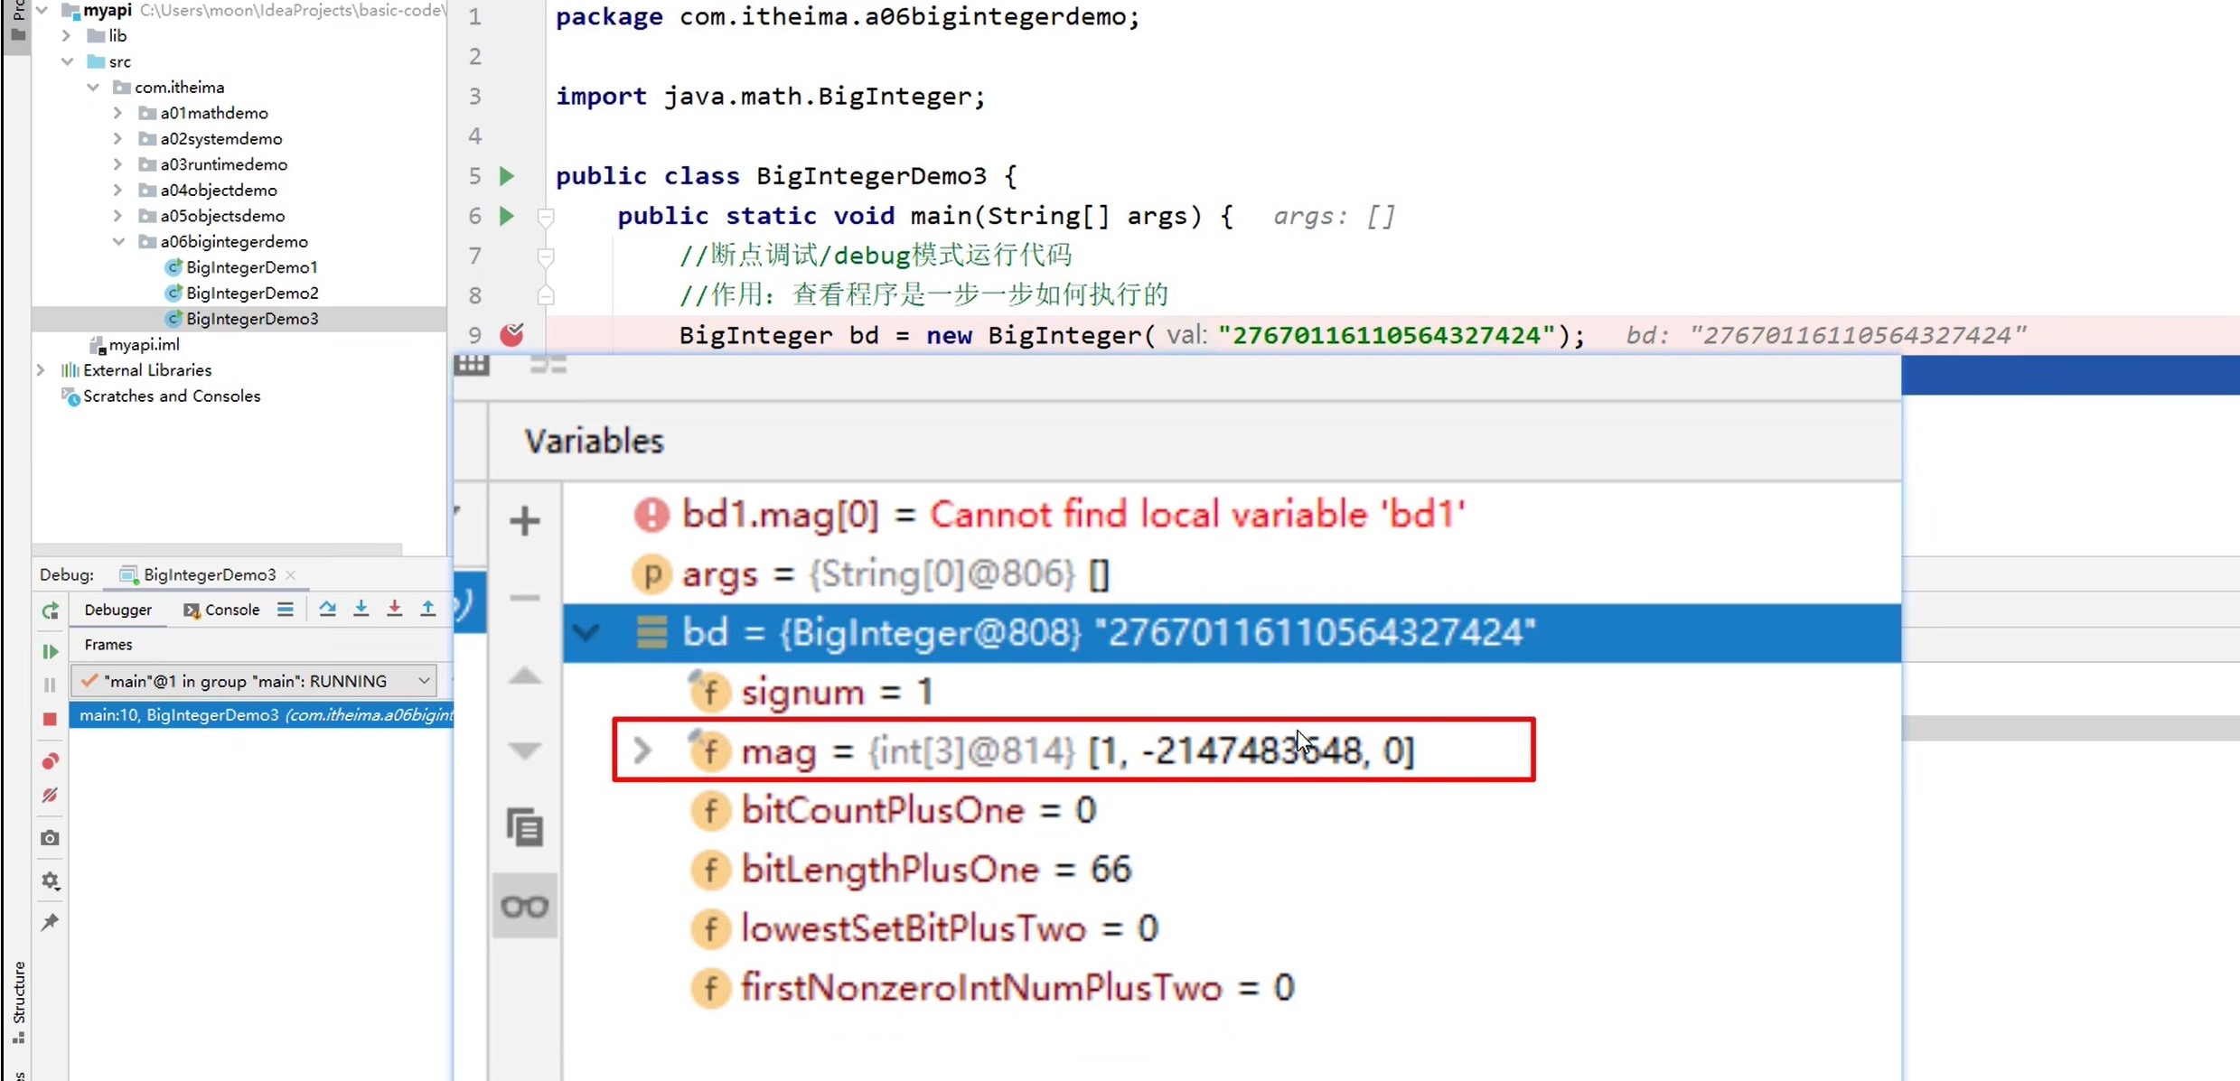Screen dimensions: 2240x1081
Task: Open the thread selector dropdown
Action: coord(423,681)
